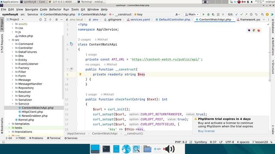Open the Bookmarks tool window
Screen dimensions: 275x154
pyautogui.click(x=2, y=126)
